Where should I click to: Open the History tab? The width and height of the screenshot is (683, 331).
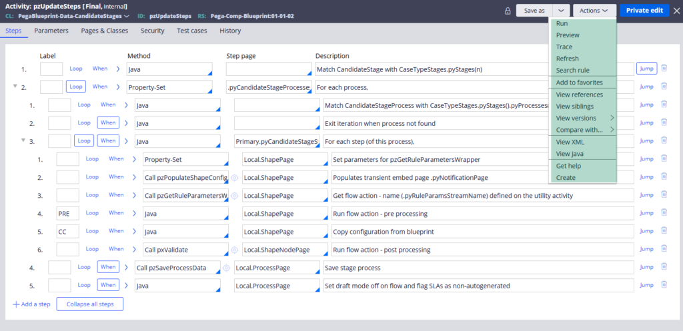(x=230, y=31)
